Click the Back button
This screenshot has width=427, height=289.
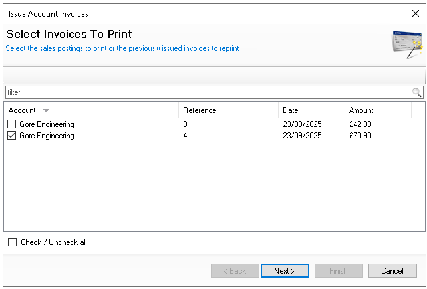pos(235,271)
